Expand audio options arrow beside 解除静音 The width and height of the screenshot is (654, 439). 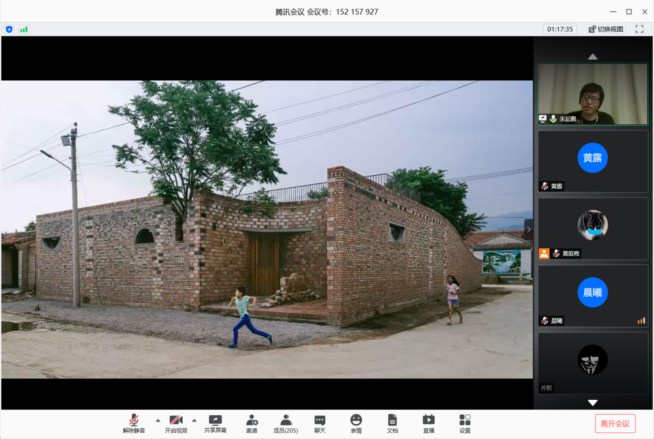click(x=158, y=420)
